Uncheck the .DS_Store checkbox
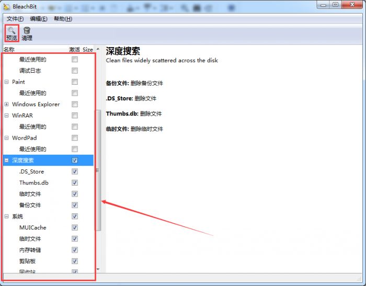This screenshot has width=366, height=286. [x=75, y=171]
